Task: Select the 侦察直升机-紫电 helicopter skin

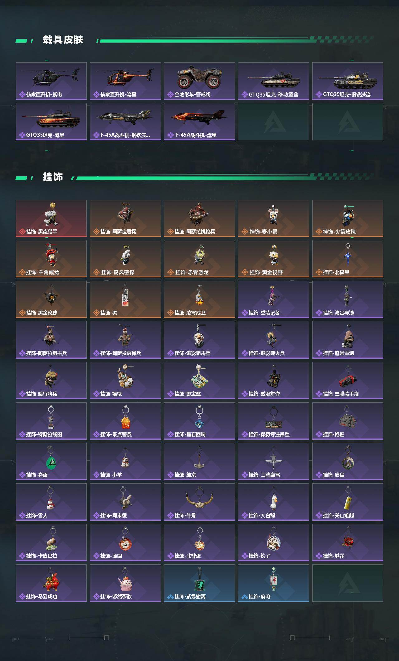Action: [51, 81]
